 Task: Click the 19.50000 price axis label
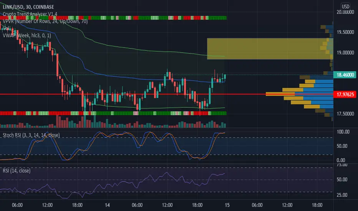click(x=345, y=32)
